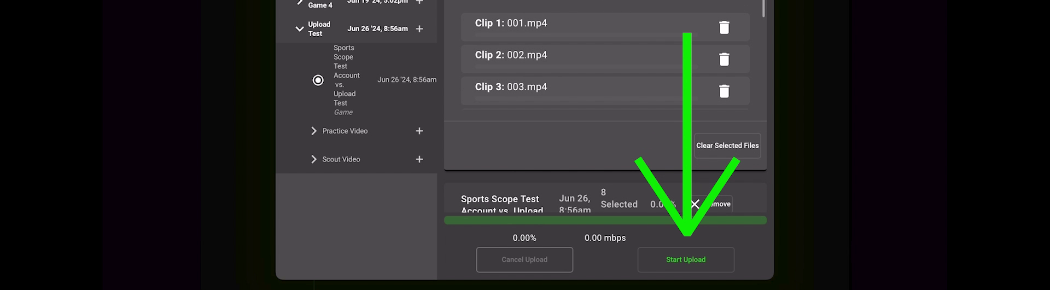Viewport: 1050px width, 290px height.
Task: Add video to Upload Test with plus icon
Action: tap(419, 28)
